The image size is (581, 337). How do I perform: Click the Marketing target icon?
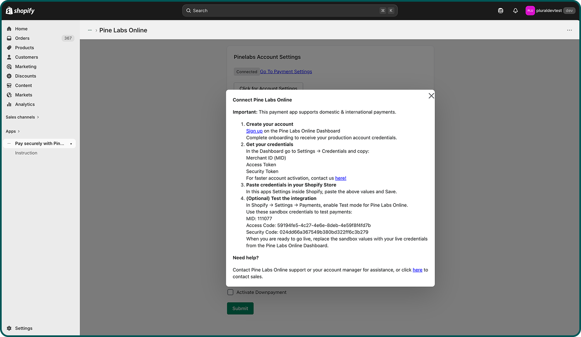[x=9, y=66]
